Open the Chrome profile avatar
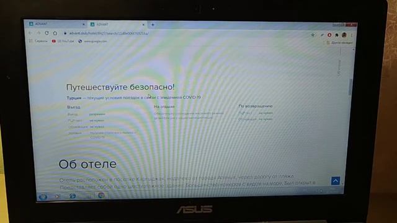The image size is (397, 223). pyautogui.click(x=344, y=35)
